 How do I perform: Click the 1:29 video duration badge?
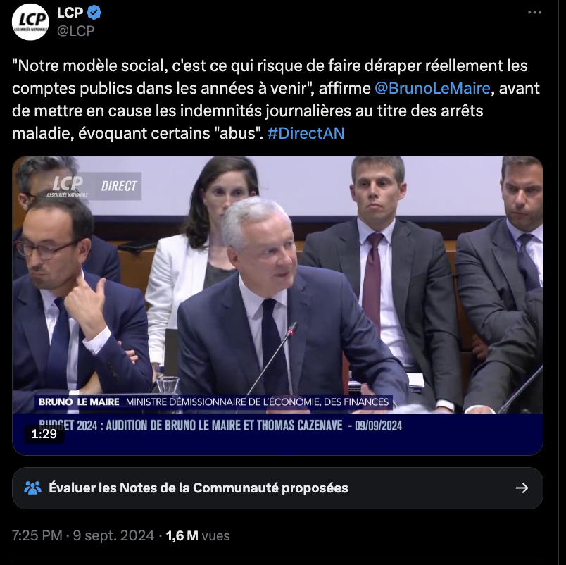(44, 434)
